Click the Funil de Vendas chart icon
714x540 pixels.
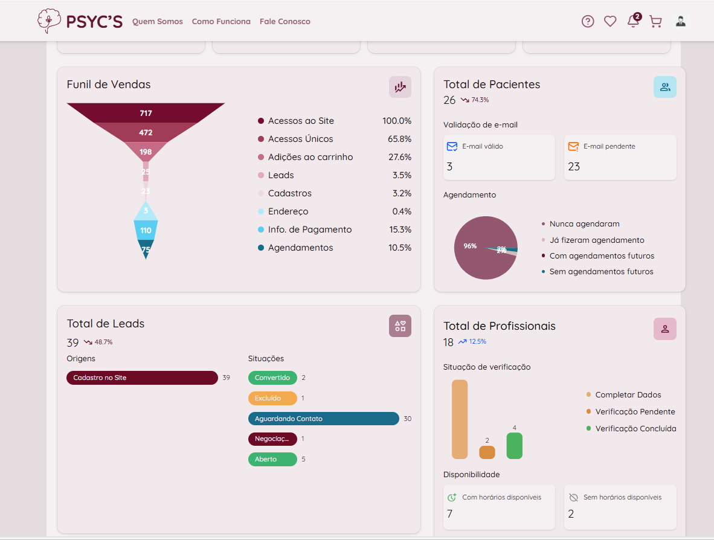coord(400,87)
